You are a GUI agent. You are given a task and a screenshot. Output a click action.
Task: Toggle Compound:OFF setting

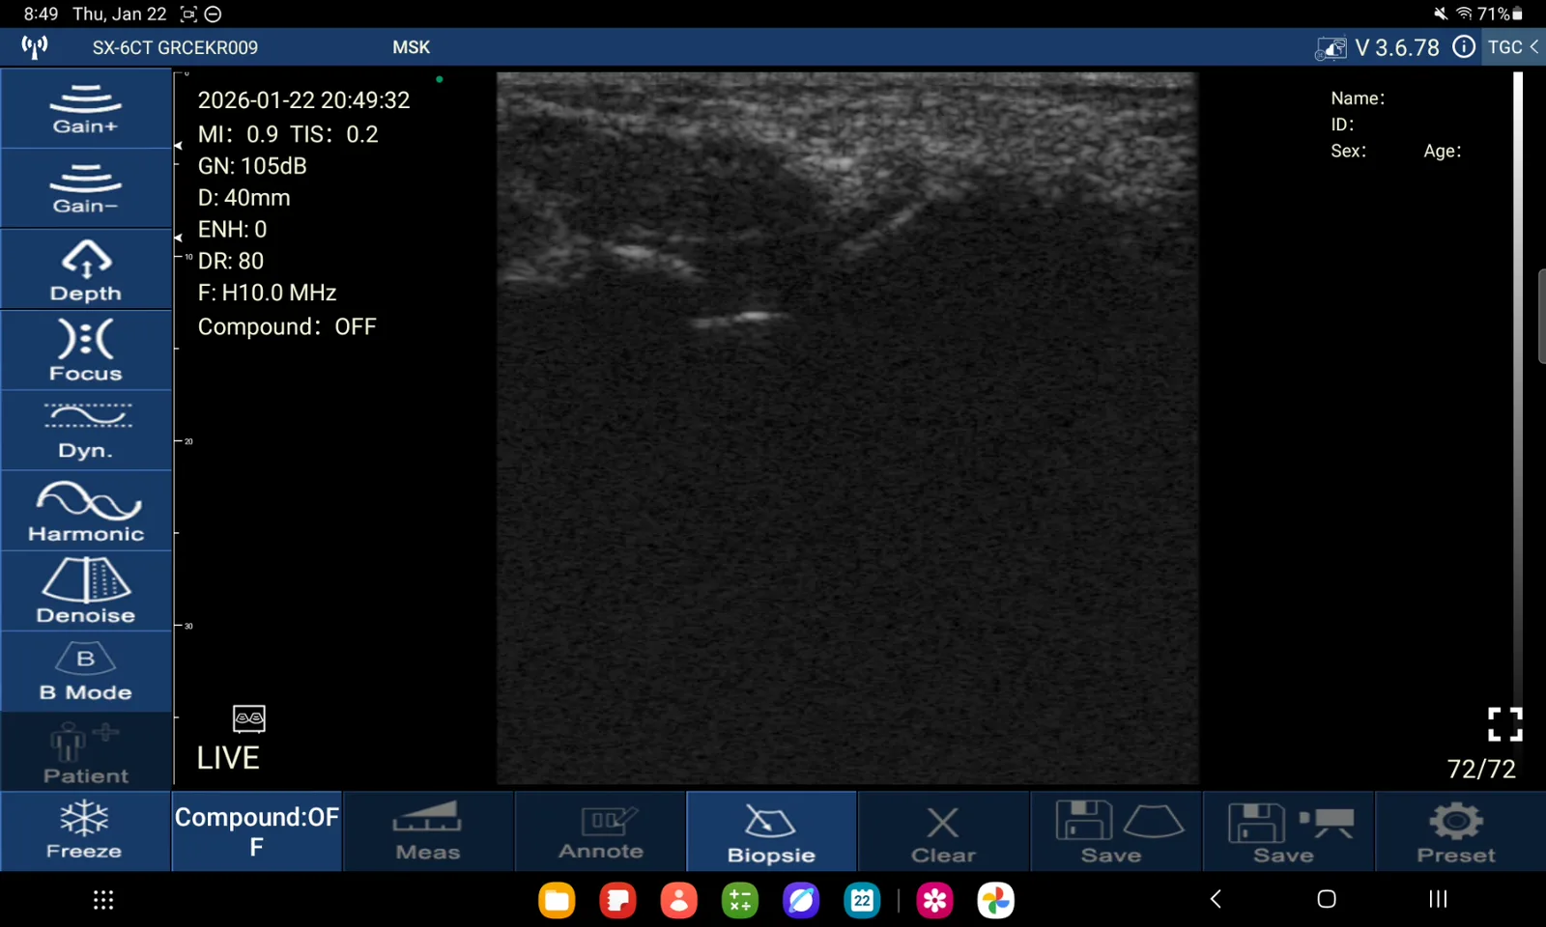click(257, 831)
